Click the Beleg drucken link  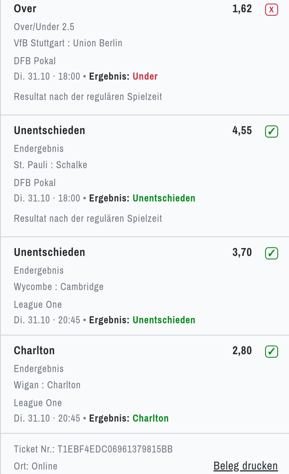pyautogui.click(x=245, y=466)
